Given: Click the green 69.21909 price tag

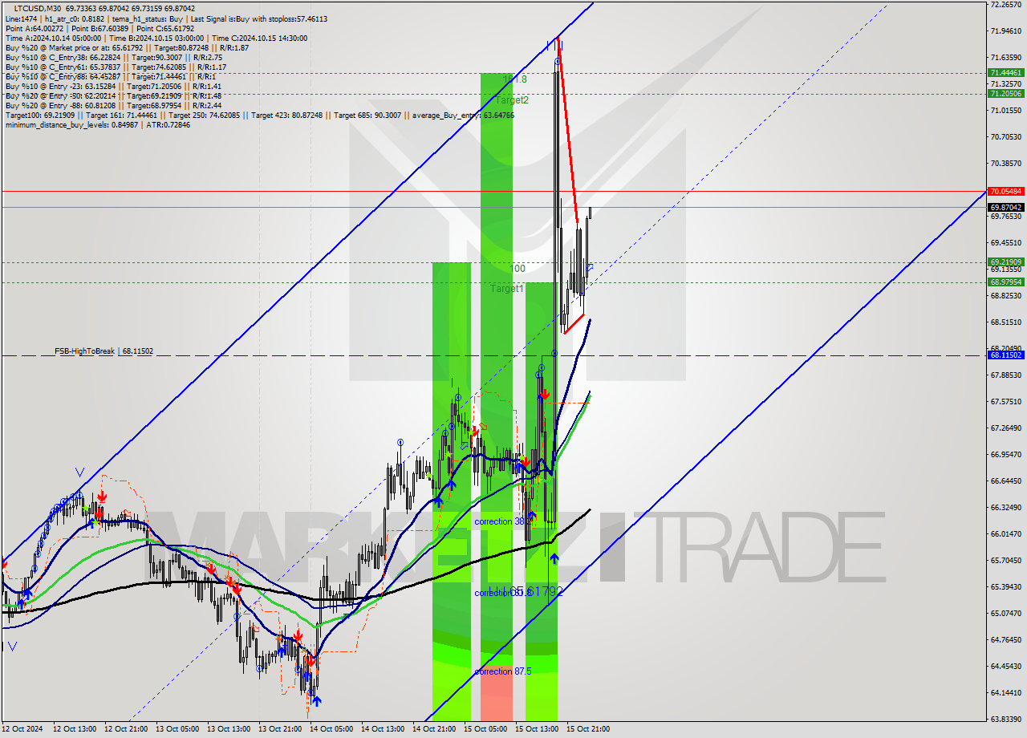Looking at the screenshot, I should [x=1006, y=262].
